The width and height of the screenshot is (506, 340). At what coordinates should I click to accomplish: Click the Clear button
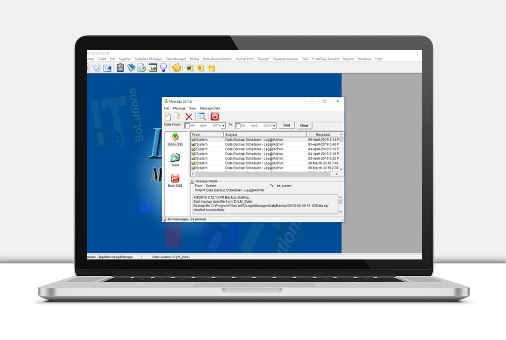coord(304,126)
